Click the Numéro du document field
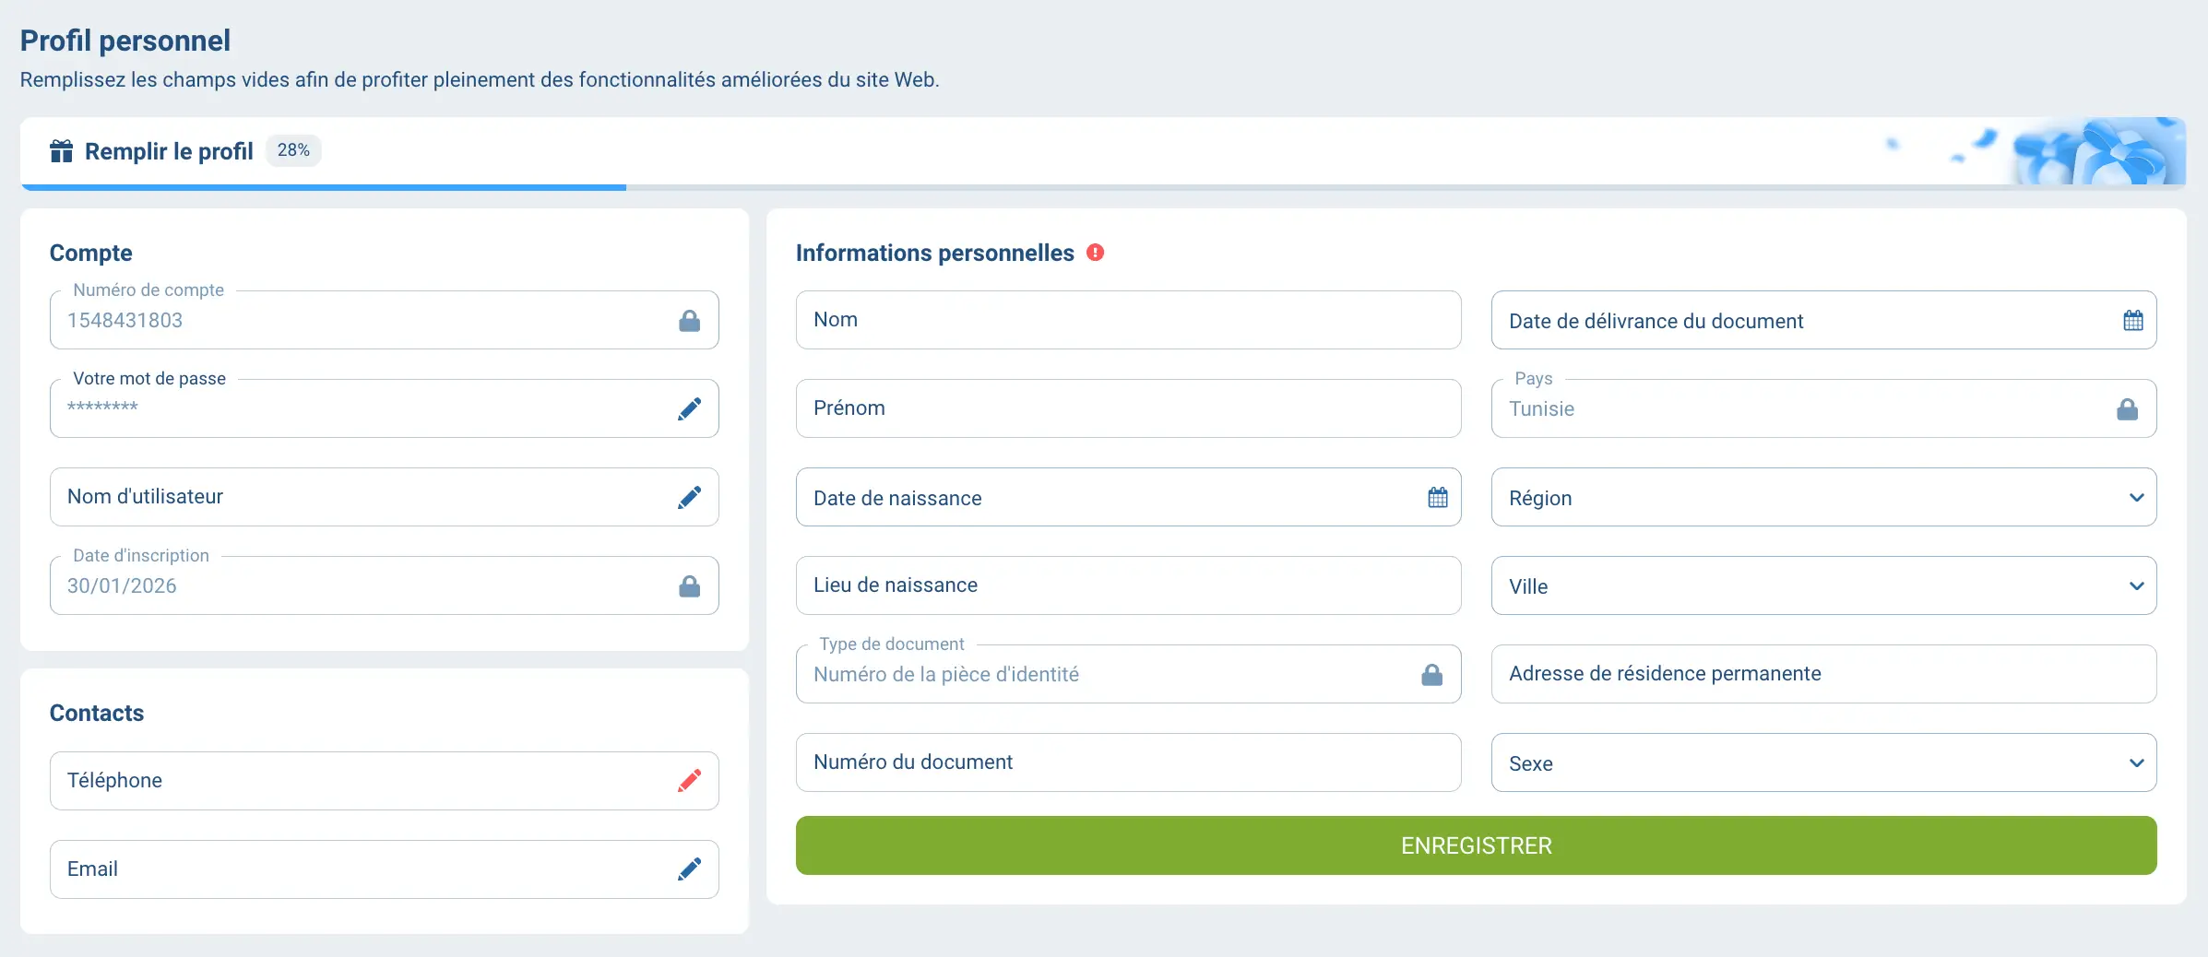Viewport: 2208px width, 957px height. (1128, 762)
